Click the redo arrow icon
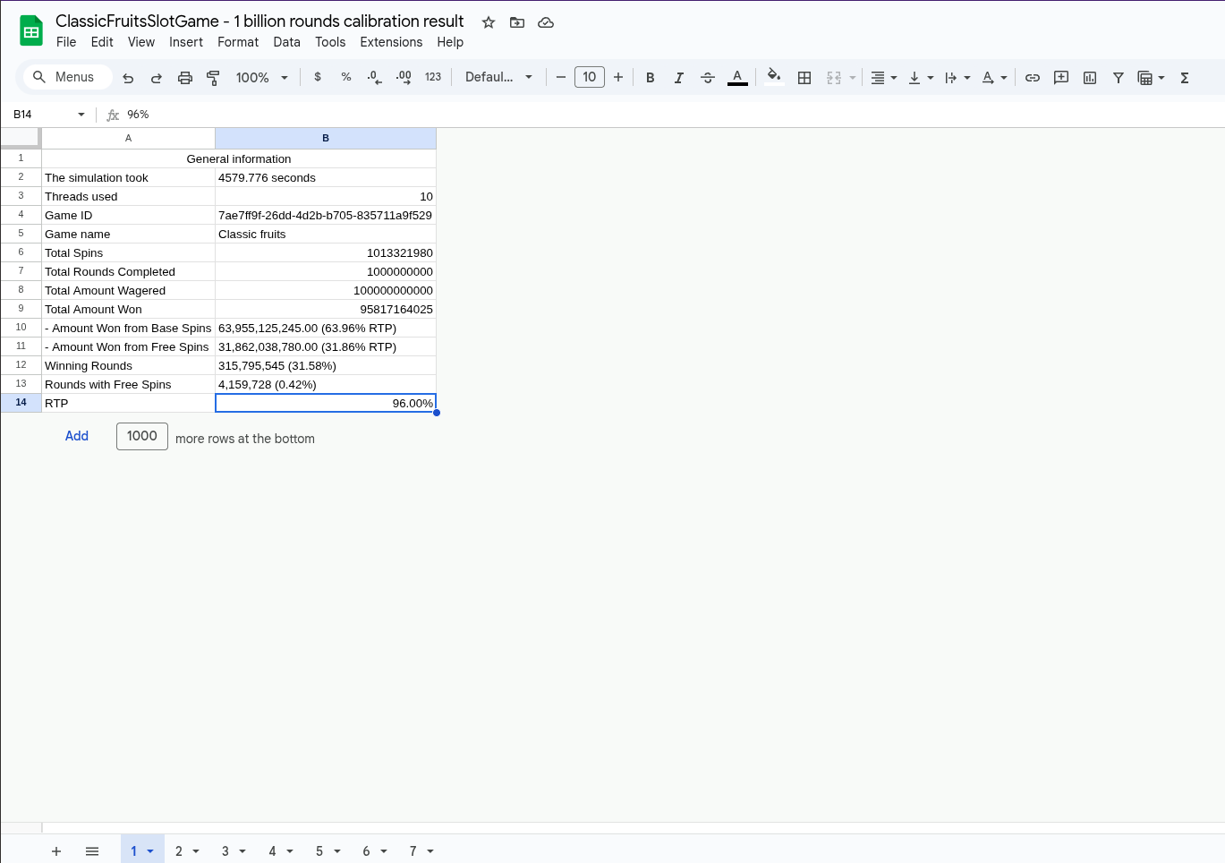 pyautogui.click(x=157, y=78)
